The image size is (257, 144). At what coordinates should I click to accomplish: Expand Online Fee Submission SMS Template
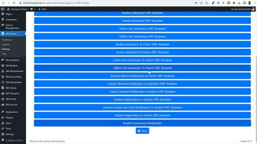pyautogui.click(x=142, y=28)
